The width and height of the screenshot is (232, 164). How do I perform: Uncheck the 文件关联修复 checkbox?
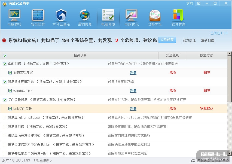coord(5,100)
